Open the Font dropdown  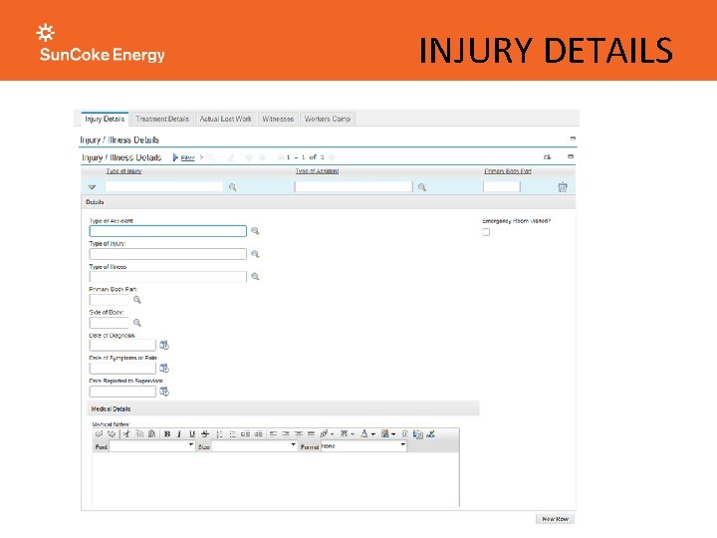[152, 446]
